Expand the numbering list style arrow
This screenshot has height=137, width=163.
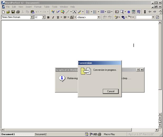tap(92, 12)
